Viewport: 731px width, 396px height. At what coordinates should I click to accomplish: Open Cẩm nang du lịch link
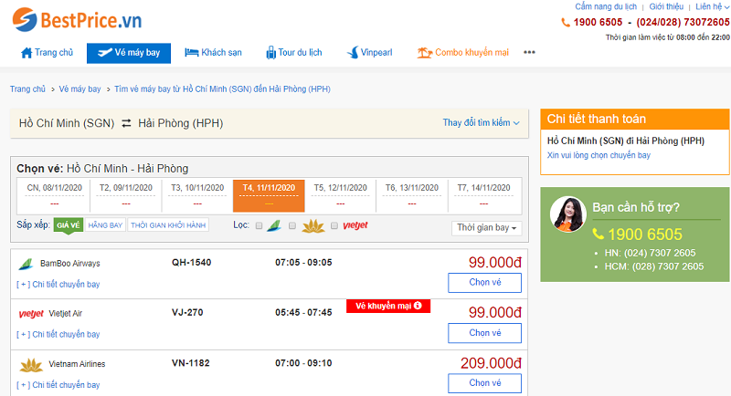click(x=606, y=6)
